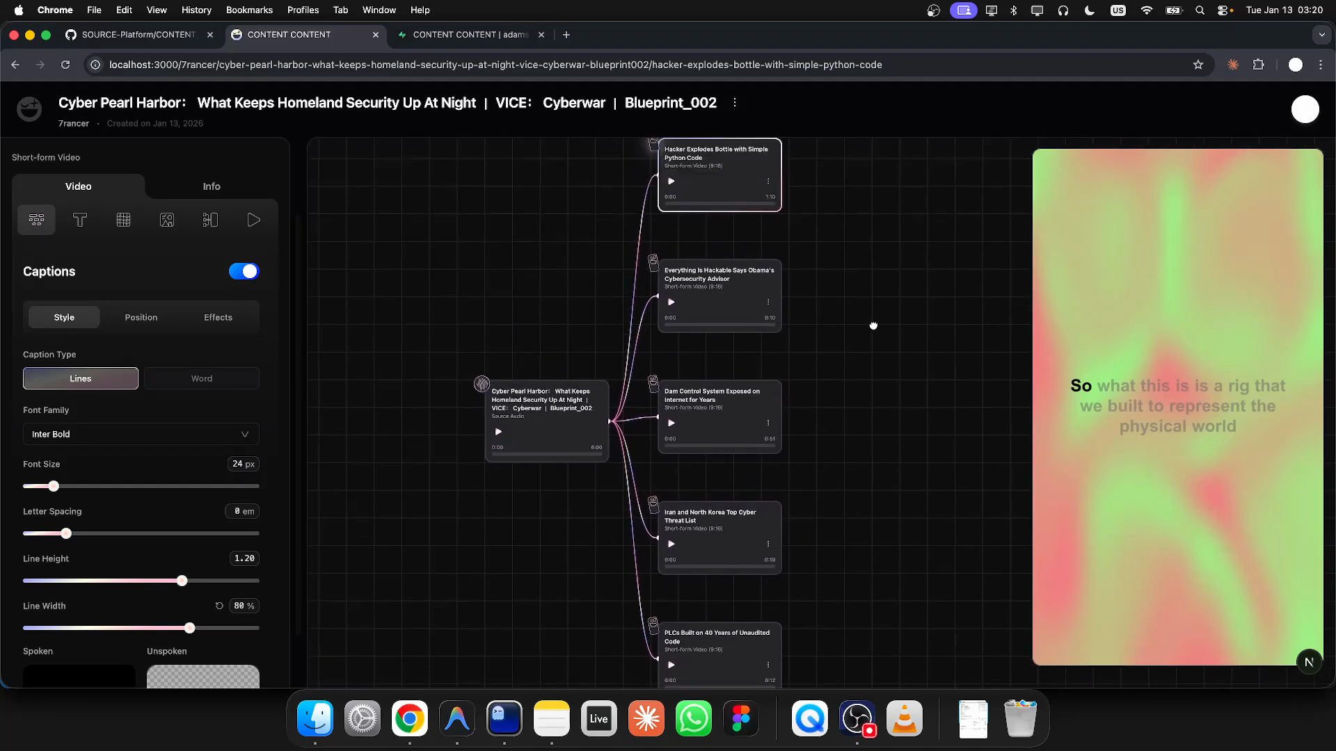Open options menu on Iran and North Korea node

coord(768,544)
